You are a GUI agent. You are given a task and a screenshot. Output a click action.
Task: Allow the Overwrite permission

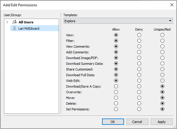click(116, 92)
